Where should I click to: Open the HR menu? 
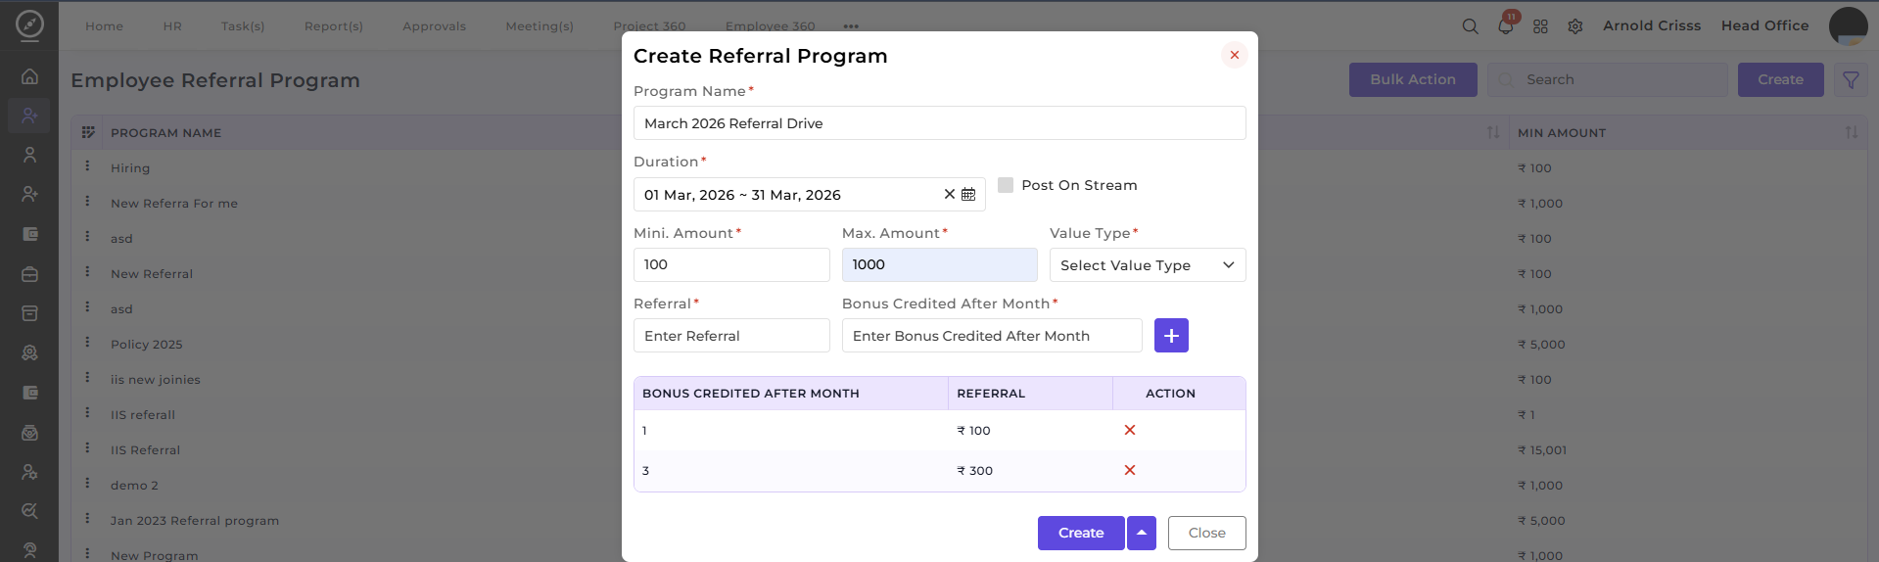tap(172, 26)
